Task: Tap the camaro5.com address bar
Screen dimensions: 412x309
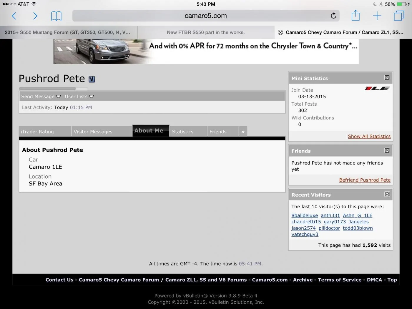Action: tap(206, 16)
